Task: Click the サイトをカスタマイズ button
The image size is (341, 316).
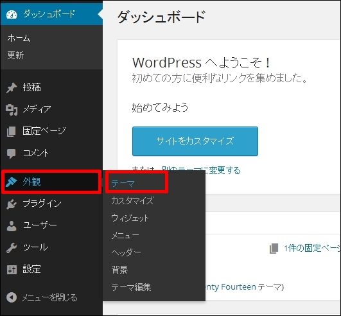Action: pyautogui.click(x=195, y=141)
